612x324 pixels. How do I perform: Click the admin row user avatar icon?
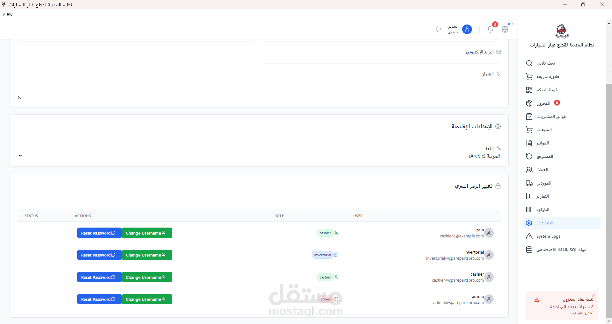[489, 299]
